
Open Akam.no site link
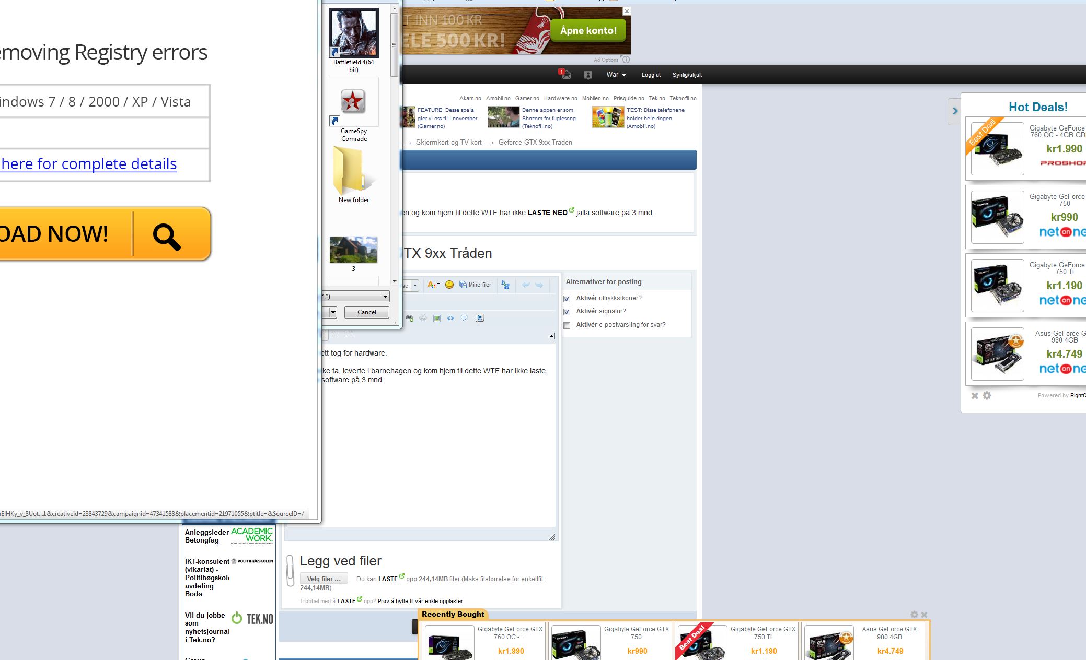pos(470,98)
